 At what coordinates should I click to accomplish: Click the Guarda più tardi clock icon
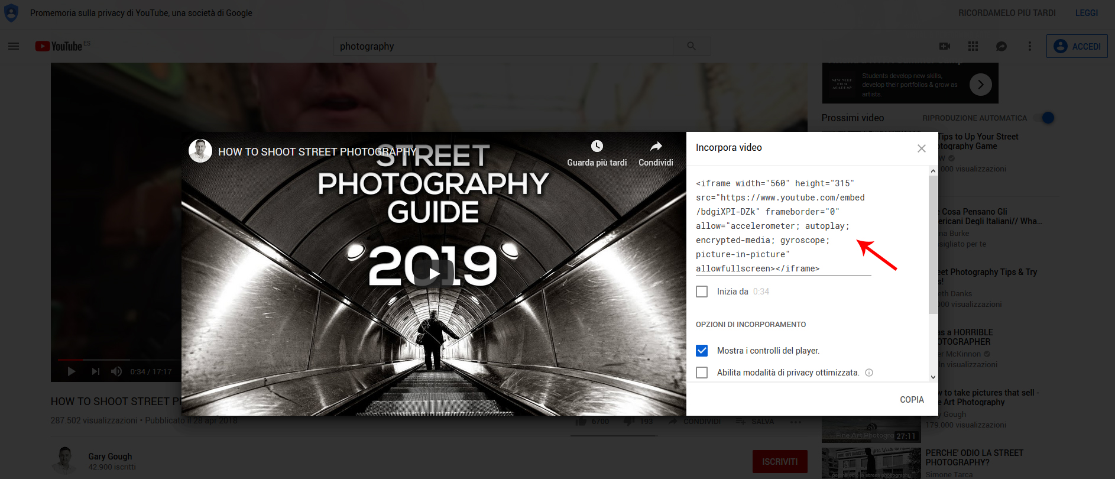pyautogui.click(x=597, y=147)
